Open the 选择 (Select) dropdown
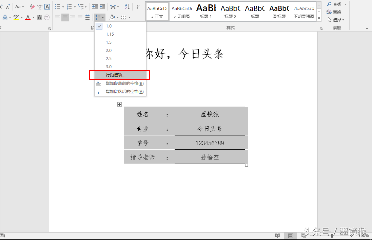This screenshot has width=372, height=240. point(337,19)
